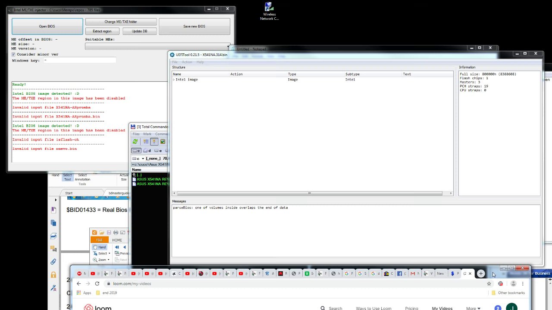
Task: Click Chrome's forward arrow
Action: pos(88,284)
